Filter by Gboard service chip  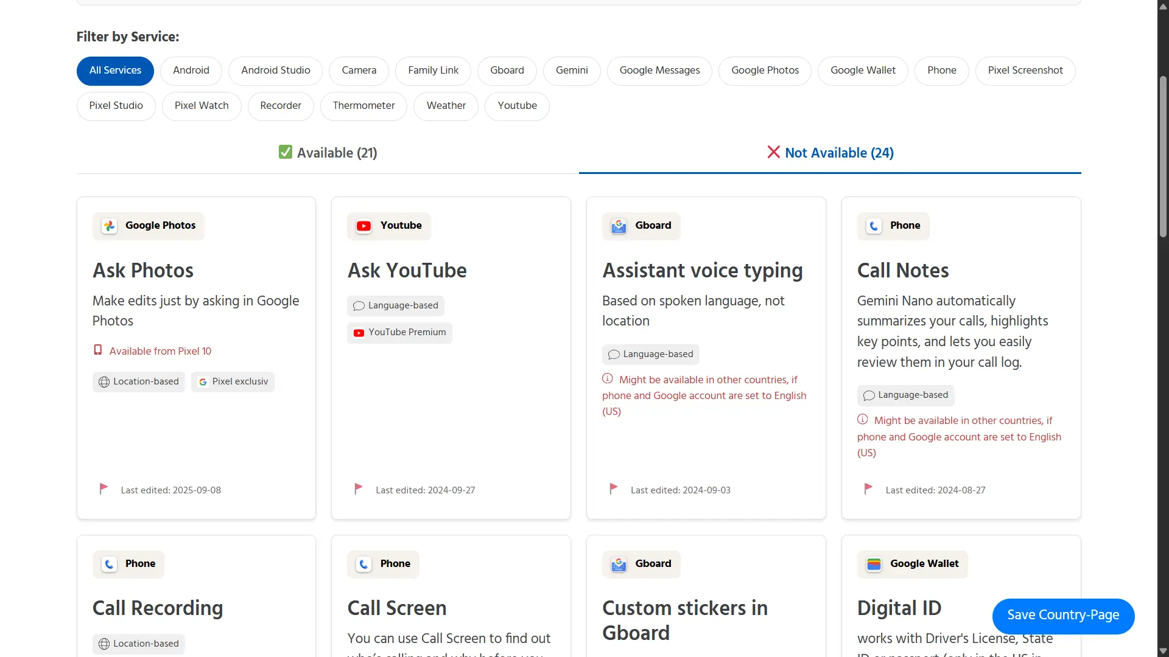coord(507,71)
